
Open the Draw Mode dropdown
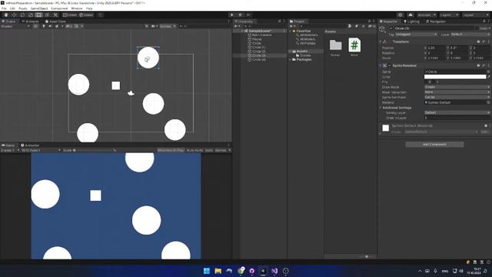[457, 87]
